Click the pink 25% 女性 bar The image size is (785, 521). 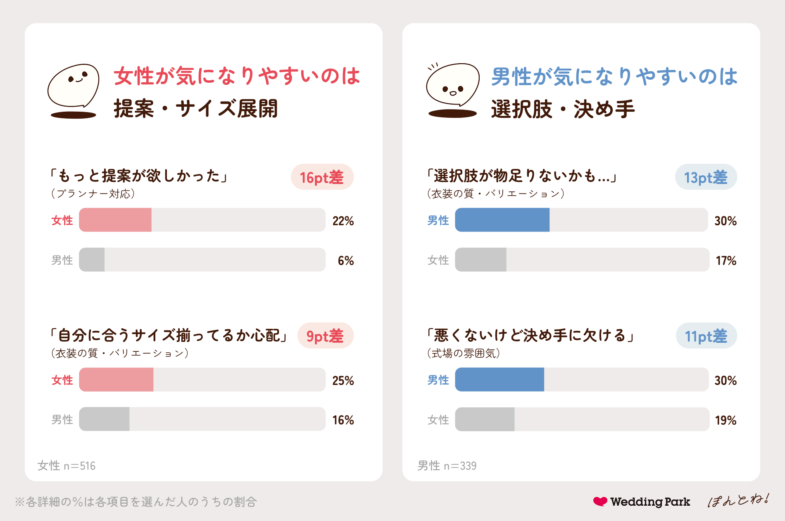(116, 380)
